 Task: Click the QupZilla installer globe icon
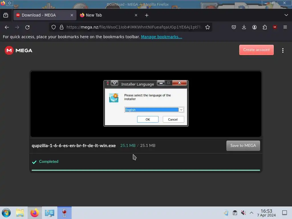point(114,98)
